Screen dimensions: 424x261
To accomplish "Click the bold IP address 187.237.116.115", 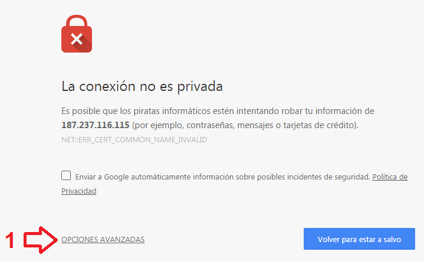I will pyautogui.click(x=95, y=125).
